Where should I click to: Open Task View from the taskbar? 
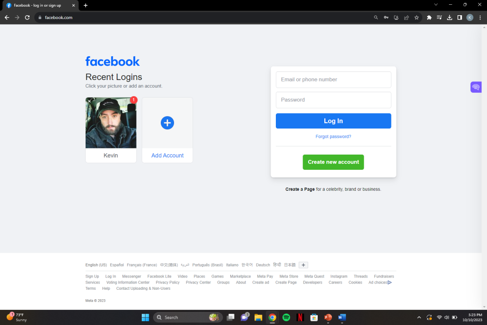pyautogui.click(x=231, y=317)
